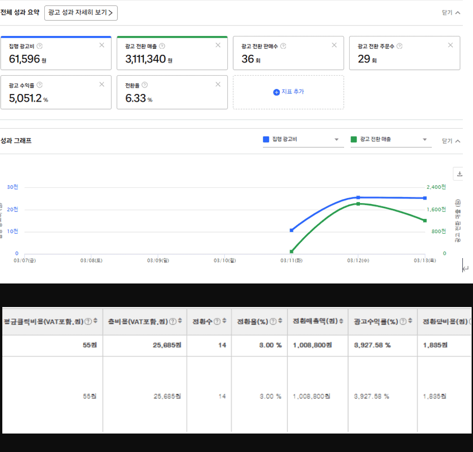Remove the 집행 광고비 metric card
Viewport: 473px width, 452px height.
pos(102,45)
